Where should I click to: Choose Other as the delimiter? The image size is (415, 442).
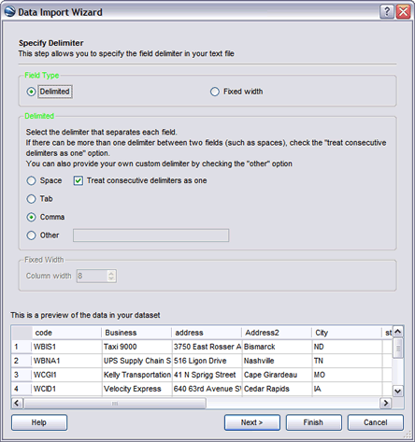tap(31, 235)
